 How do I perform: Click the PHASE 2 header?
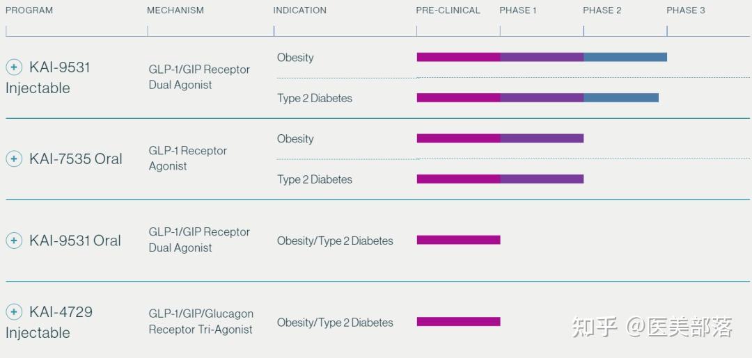click(602, 10)
